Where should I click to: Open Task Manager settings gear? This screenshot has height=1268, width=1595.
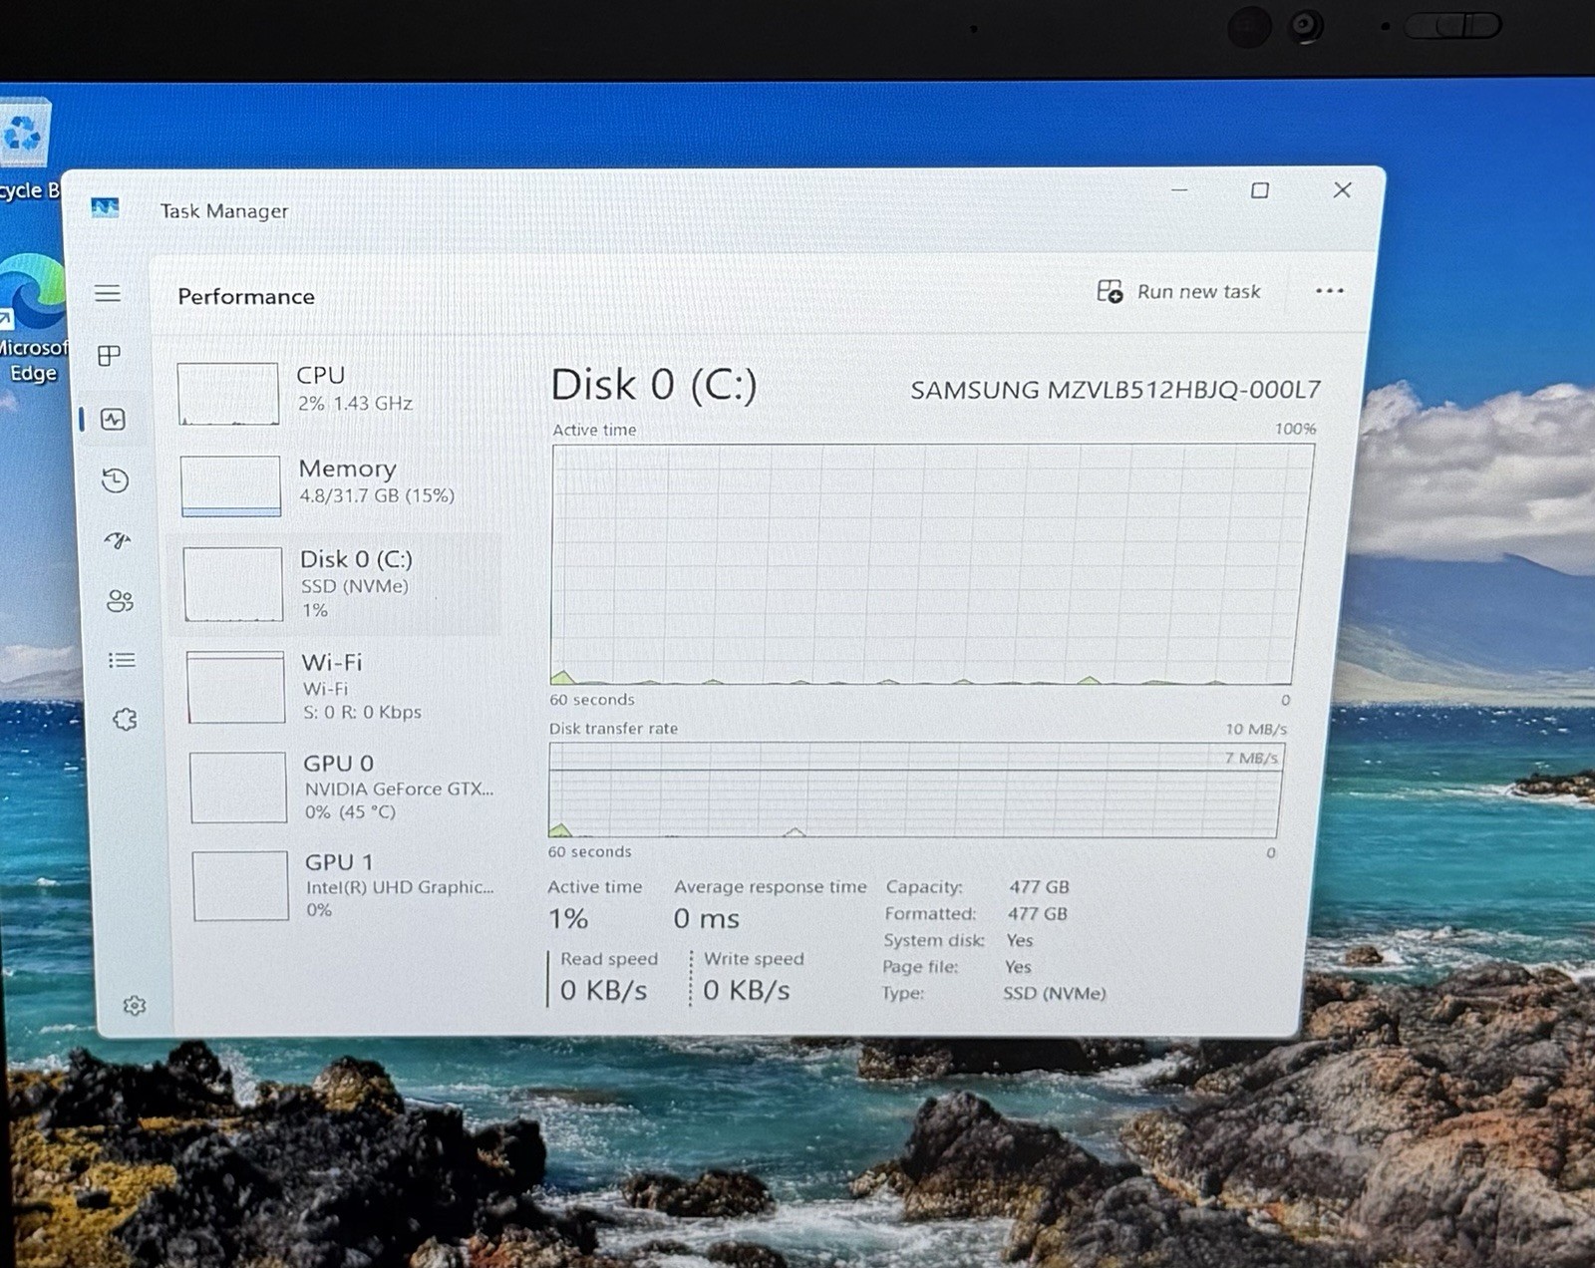(135, 1005)
